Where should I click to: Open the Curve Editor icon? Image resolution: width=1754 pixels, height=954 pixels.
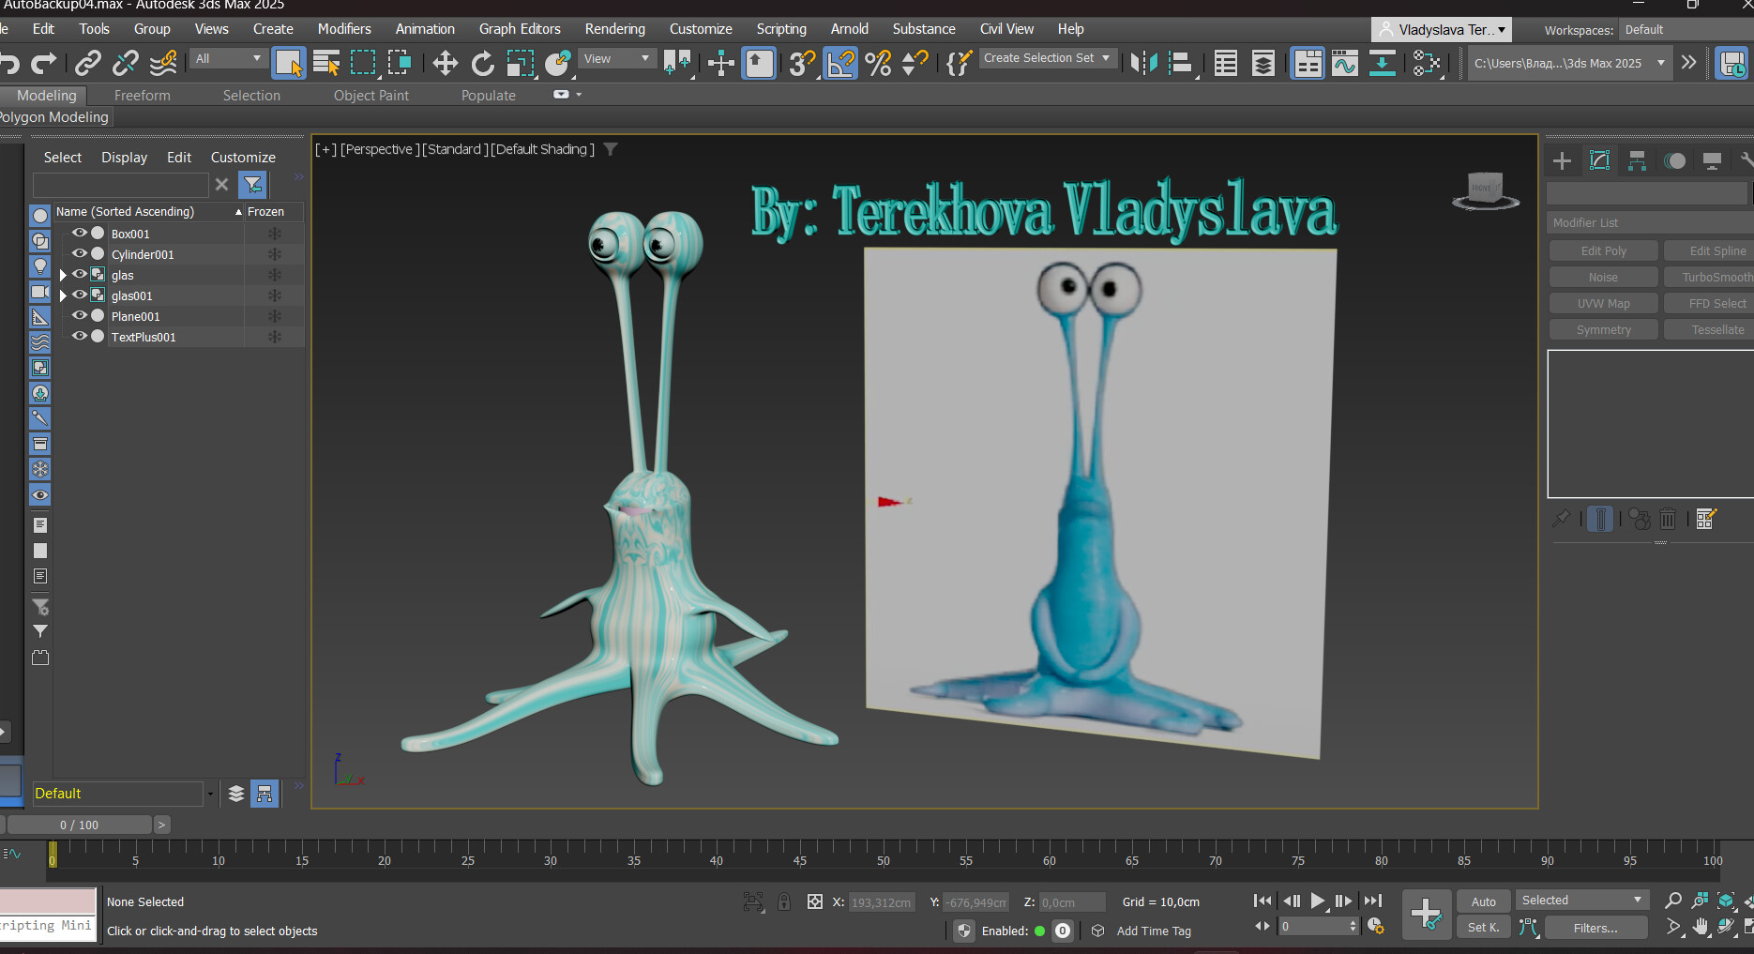1344,64
